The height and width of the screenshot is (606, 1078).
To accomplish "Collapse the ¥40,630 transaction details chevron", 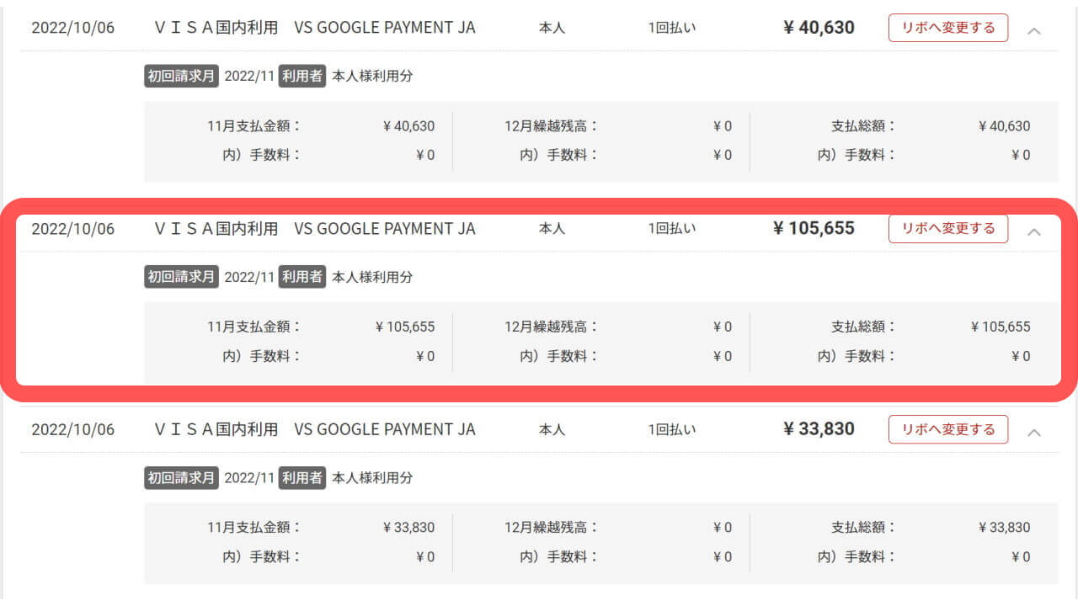I will coord(1034,30).
